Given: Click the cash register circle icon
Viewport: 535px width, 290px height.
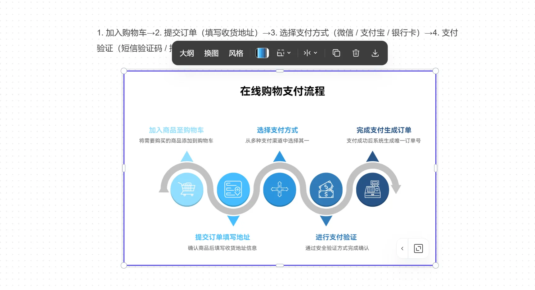Looking at the screenshot, I should point(372,189).
